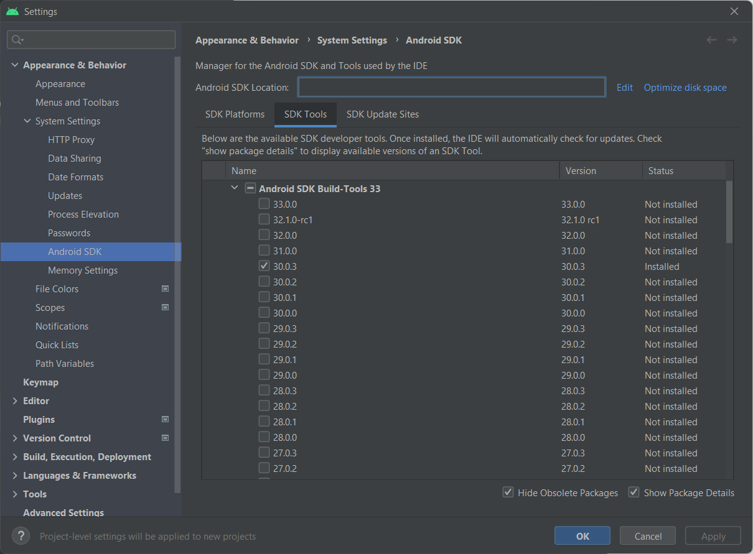Click the Version column header

click(x=601, y=170)
